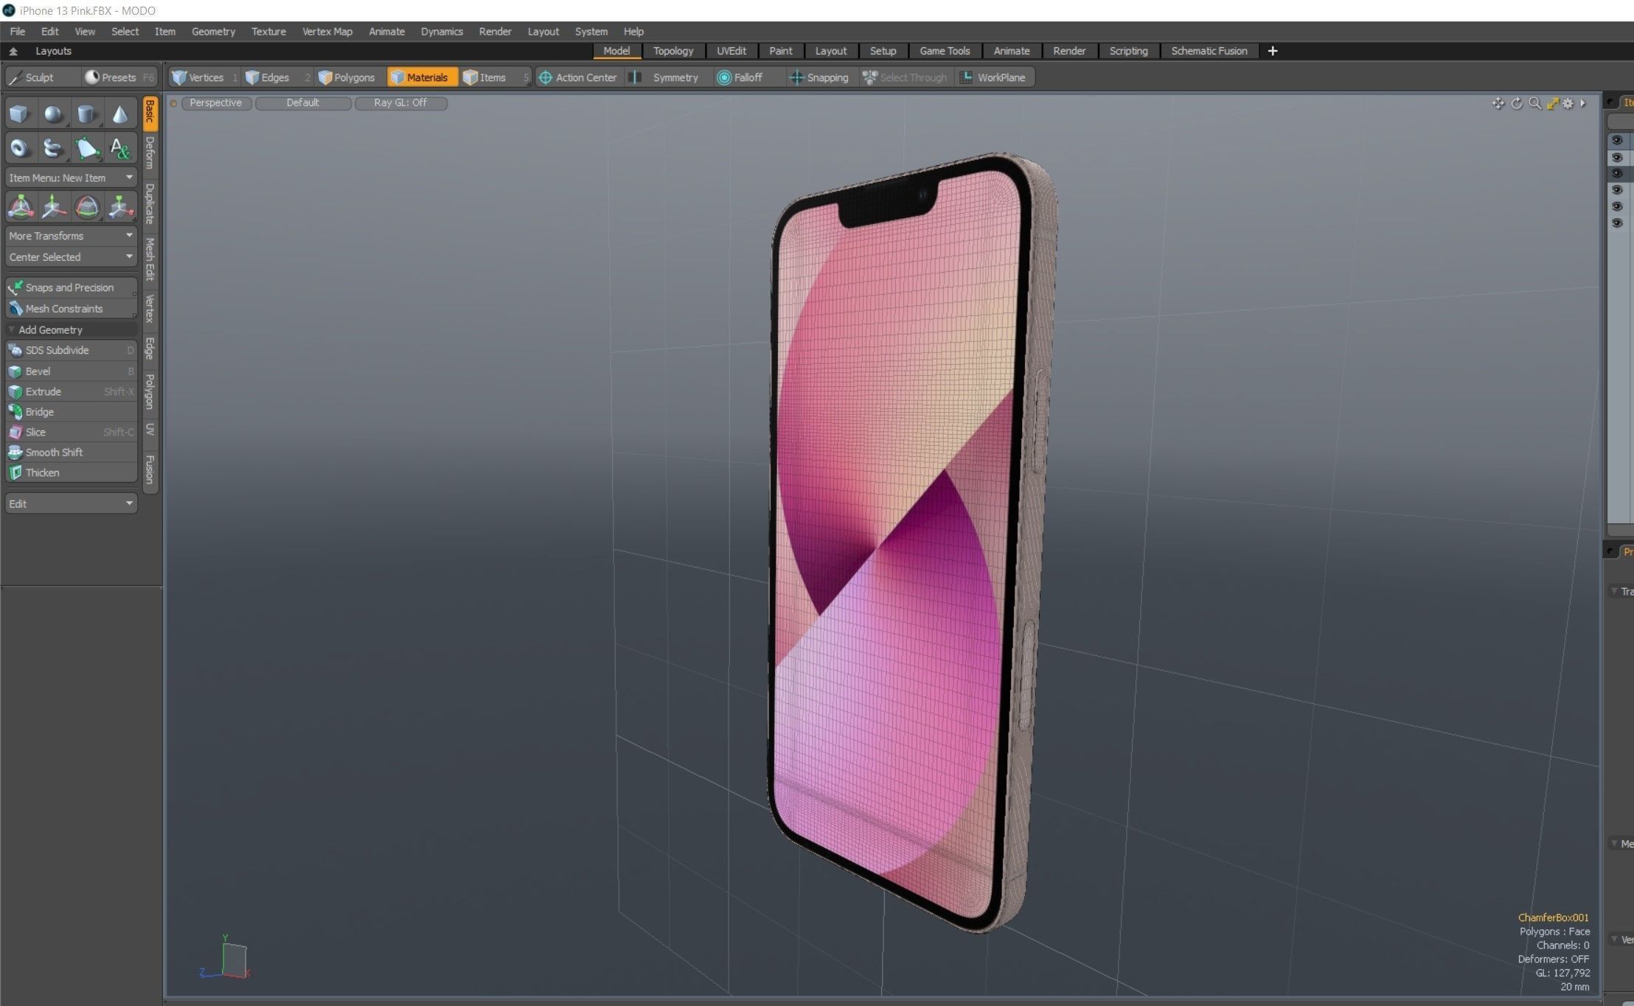Open the Item Menu: New Item dropdown
This screenshot has width=1634, height=1006.
pyautogui.click(x=71, y=178)
